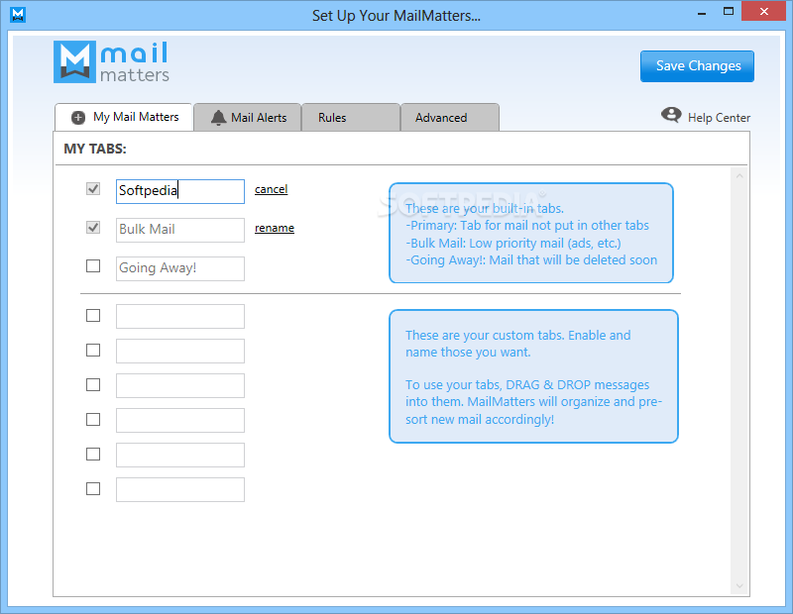Click the third empty custom tab field

[x=180, y=385]
